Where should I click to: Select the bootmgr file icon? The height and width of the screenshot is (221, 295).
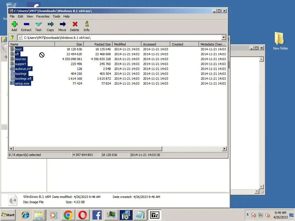point(12,73)
